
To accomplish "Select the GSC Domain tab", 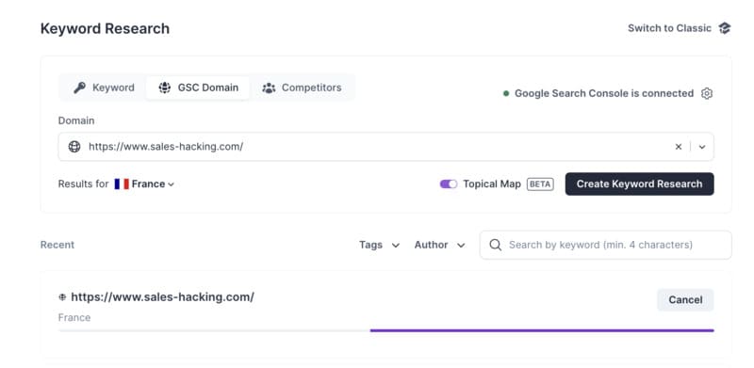I will pos(198,88).
